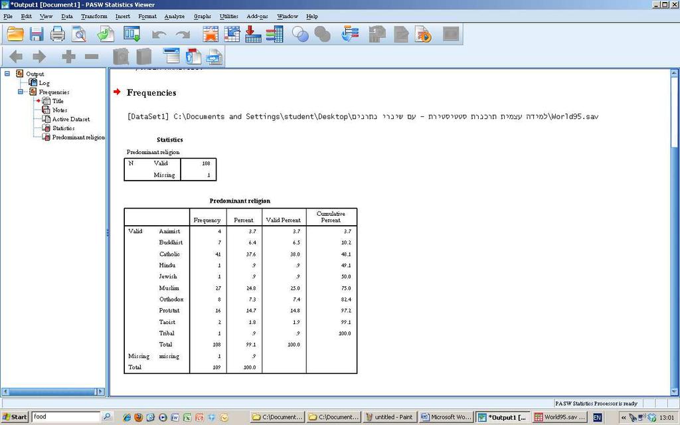Image resolution: width=680 pixels, height=425 pixels.
Task: Open the Transform menu
Action: (94, 17)
